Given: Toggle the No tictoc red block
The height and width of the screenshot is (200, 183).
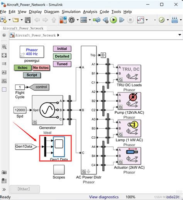Looking at the screenshot, I should (41, 67).
